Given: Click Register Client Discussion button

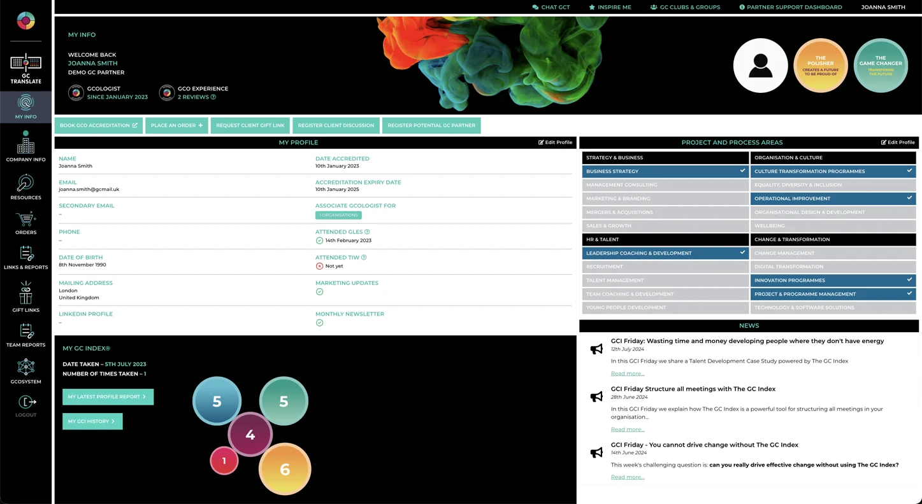Looking at the screenshot, I should [x=336, y=125].
